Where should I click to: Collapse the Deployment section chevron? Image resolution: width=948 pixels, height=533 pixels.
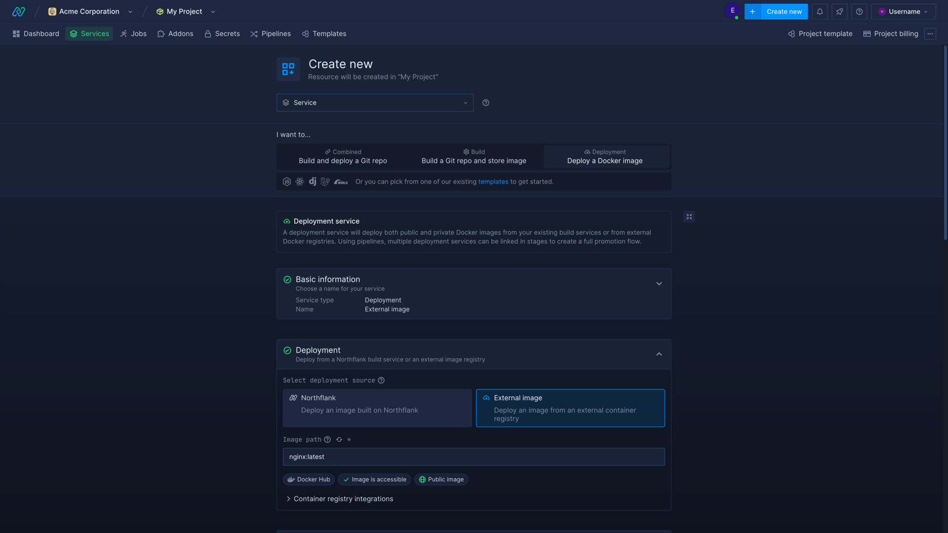tap(659, 354)
